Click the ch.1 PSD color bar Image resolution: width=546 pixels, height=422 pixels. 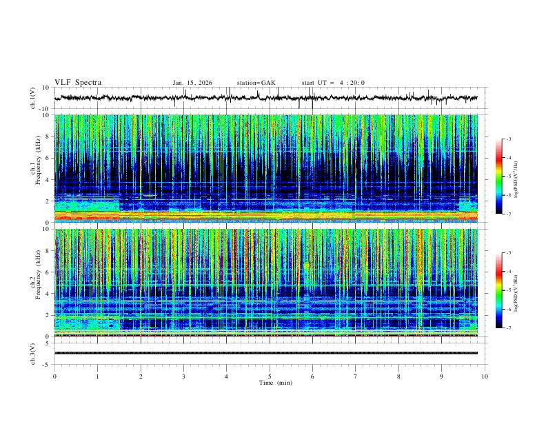[499, 177]
